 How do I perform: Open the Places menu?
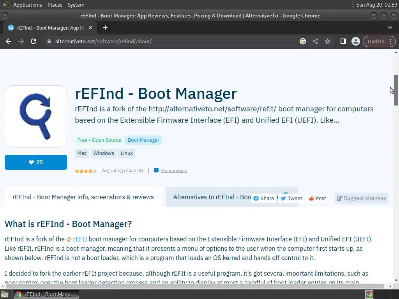click(55, 5)
